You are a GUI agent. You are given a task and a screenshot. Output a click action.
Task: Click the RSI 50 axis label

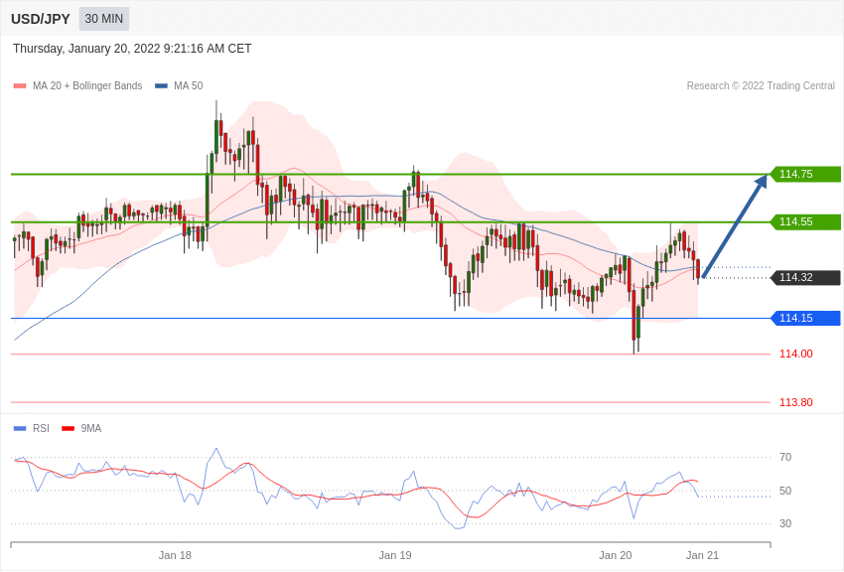785,491
